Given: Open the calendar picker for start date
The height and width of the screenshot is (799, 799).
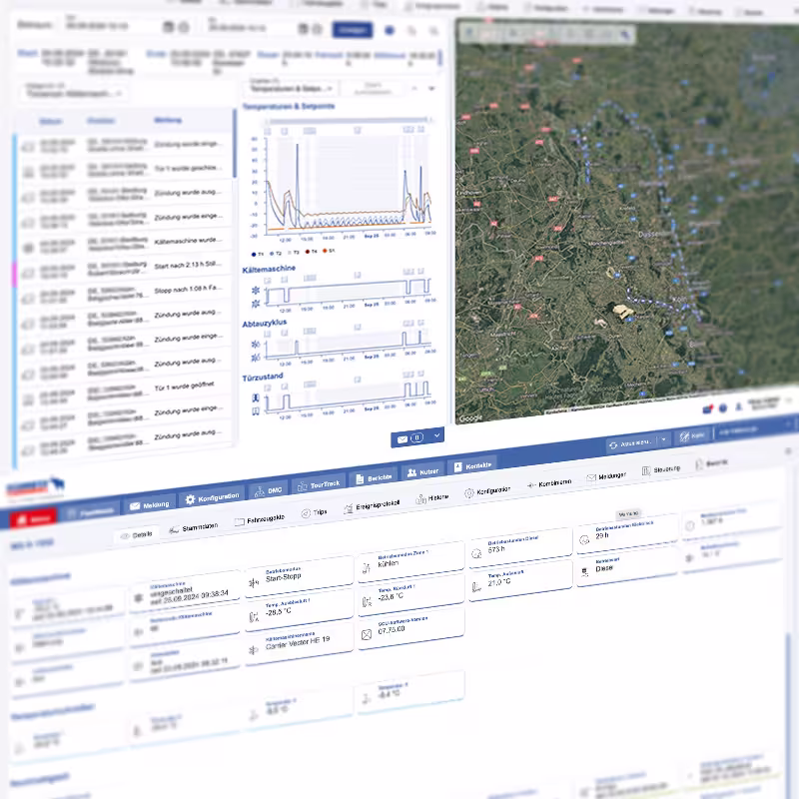Looking at the screenshot, I should click(168, 27).
